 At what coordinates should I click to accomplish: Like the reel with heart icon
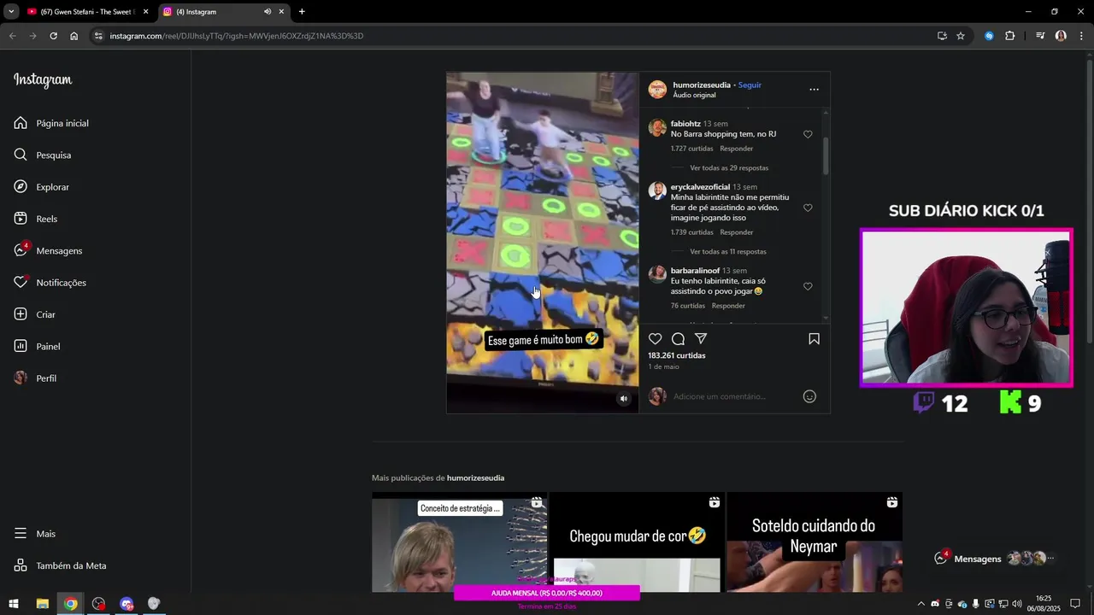[x=656, y=339]
